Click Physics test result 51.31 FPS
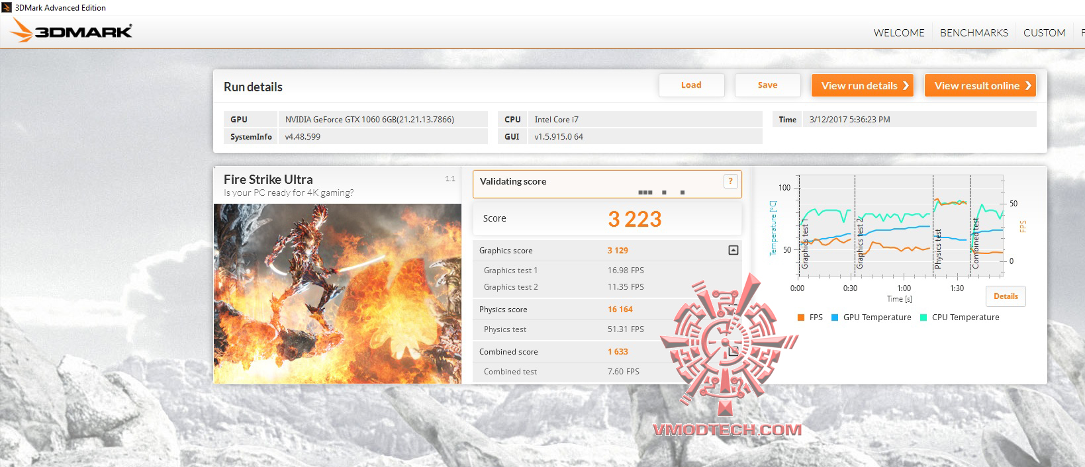This screenshot has width=1085, height=467. (626, 329)
